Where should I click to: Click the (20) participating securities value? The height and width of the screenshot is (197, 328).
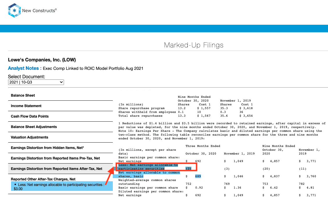266,169
